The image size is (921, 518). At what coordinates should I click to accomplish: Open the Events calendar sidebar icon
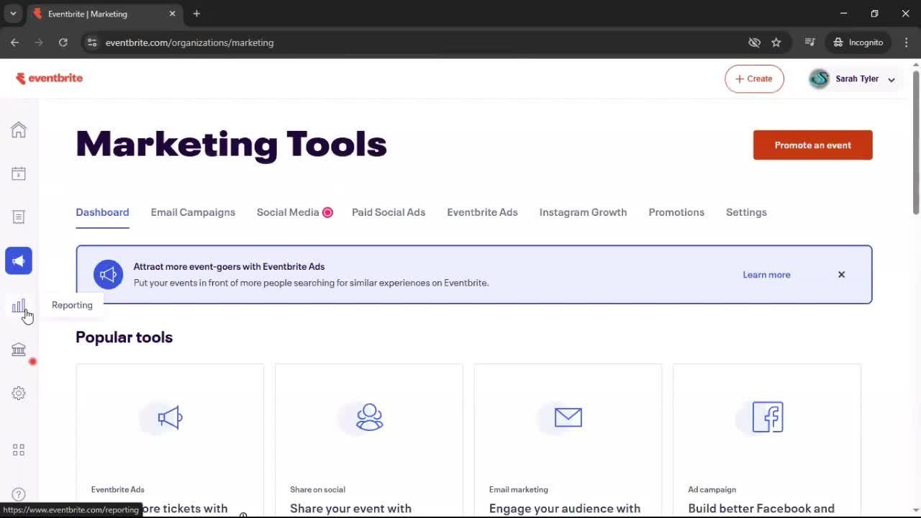pos(19,173)
